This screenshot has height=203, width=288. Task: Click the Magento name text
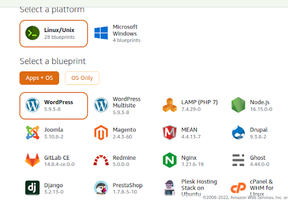(124, 130)
